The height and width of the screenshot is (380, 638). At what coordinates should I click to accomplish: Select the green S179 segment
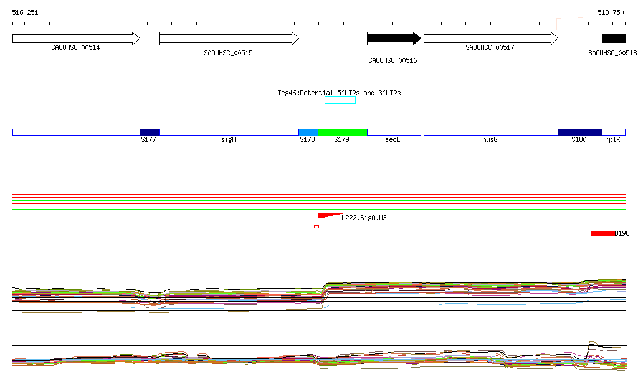[x=342, y=132]
